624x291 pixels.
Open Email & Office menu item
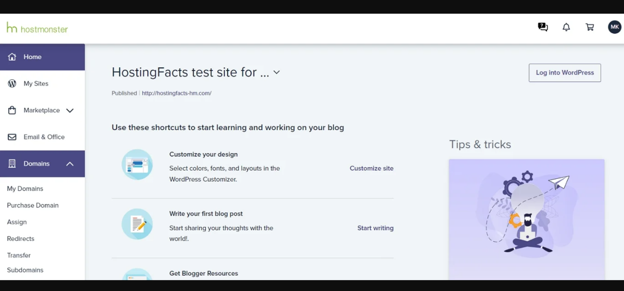[x=42, y=137]
